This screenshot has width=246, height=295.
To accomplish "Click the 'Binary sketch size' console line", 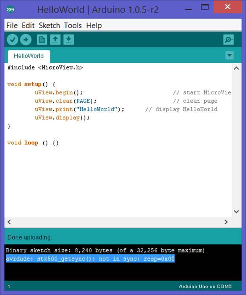I will tap(105, 251).
